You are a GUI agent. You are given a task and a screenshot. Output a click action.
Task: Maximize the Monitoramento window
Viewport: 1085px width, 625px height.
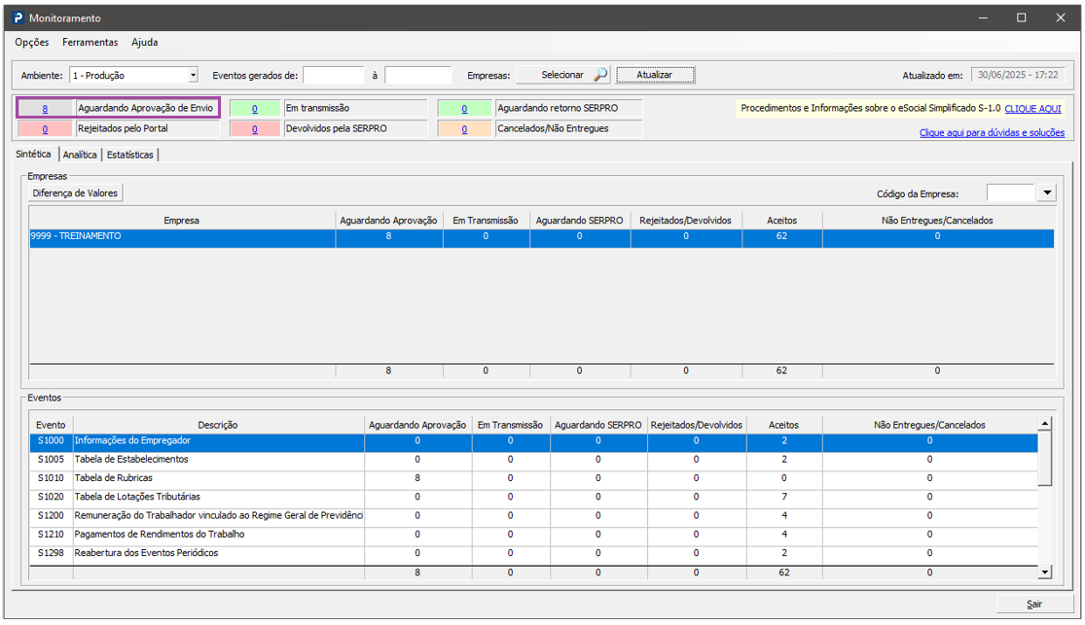pyautogui.click(x=1022, y=17)
